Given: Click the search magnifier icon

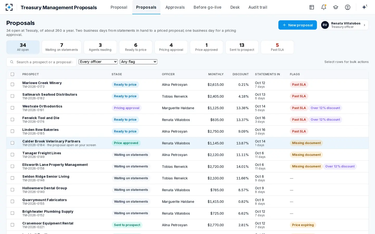Looking at the screenshot, I should [12, 62].
